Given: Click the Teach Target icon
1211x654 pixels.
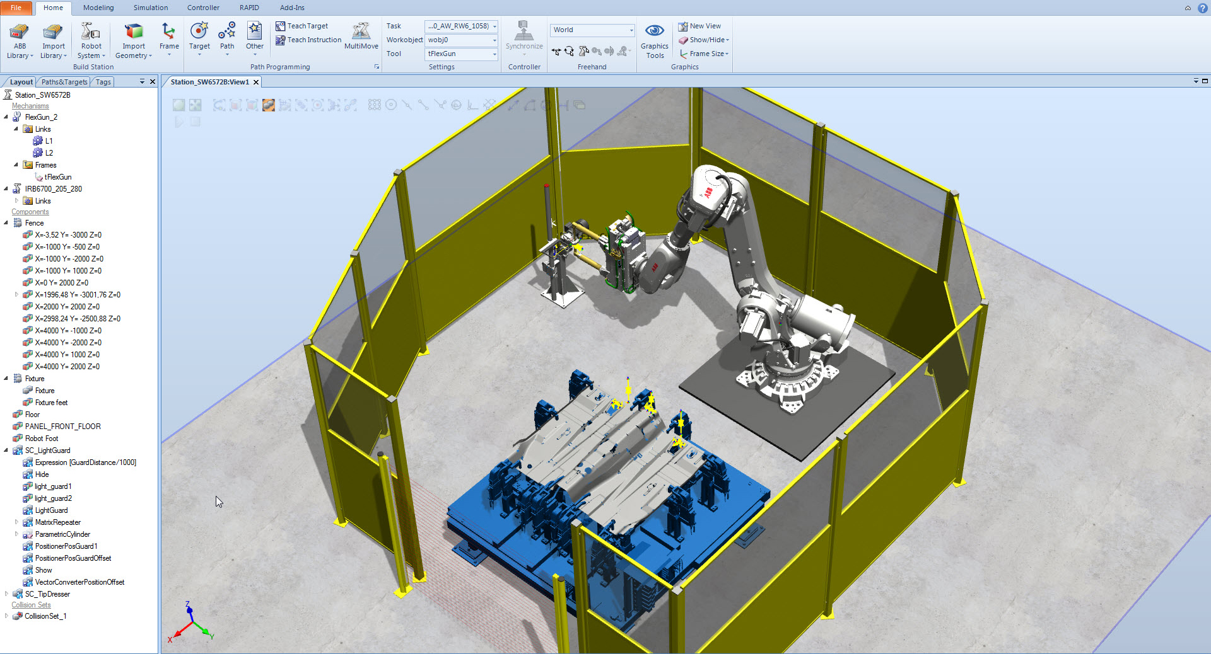Looking at the screenshot, I should tap(279, 26).
